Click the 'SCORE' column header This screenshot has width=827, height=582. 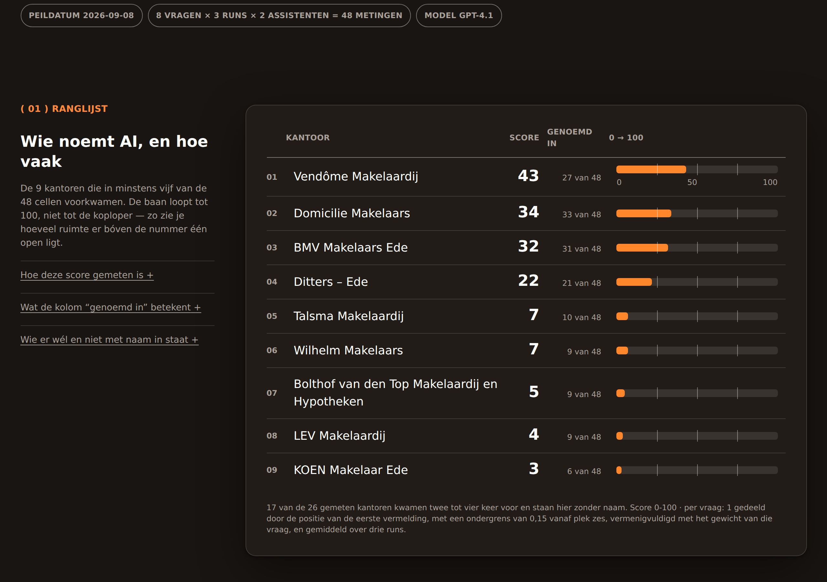point(524,137)
